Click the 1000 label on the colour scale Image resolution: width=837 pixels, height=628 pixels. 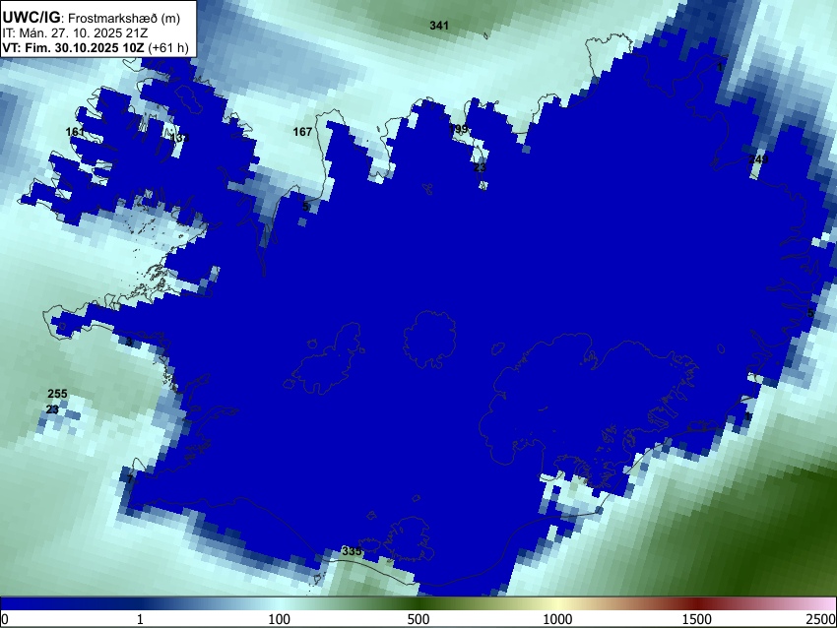[557, 619]
